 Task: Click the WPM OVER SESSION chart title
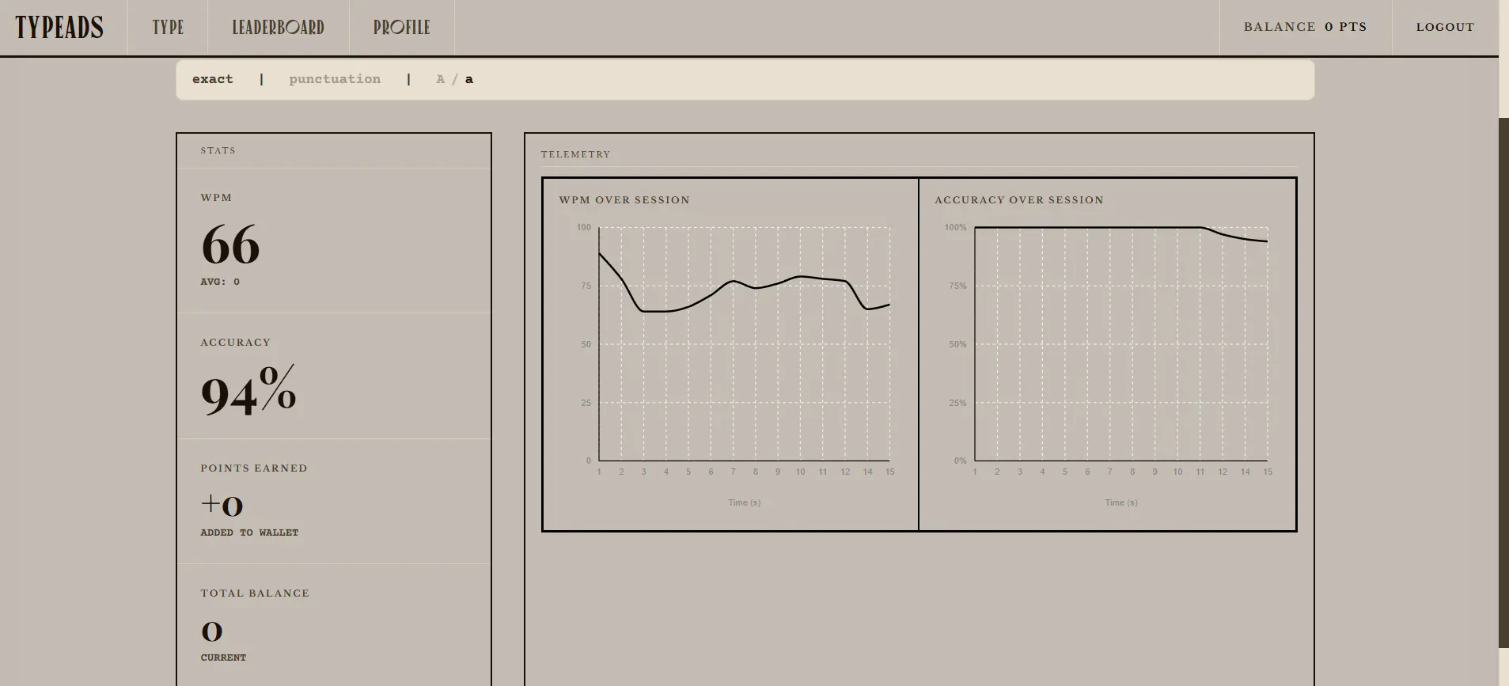(624, 200)
